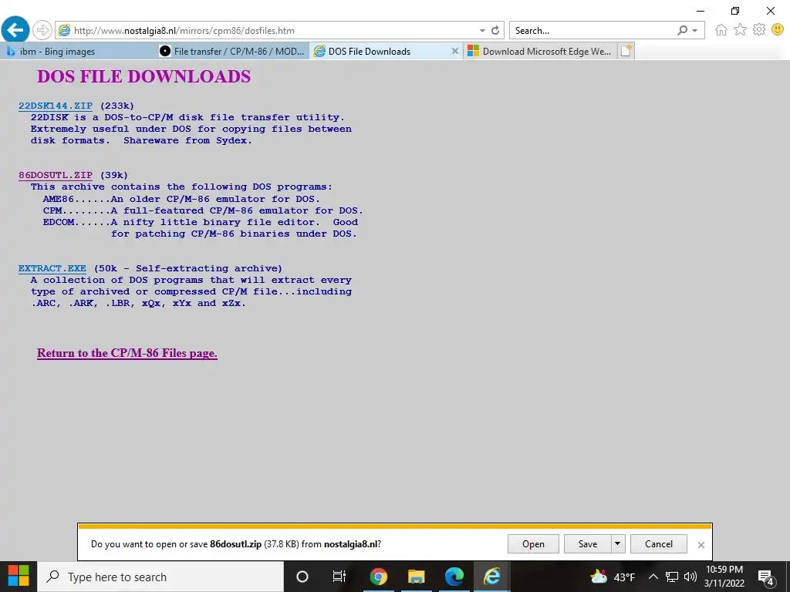
Task: Open the Windows Start menu
Action: tap(19, 577)
